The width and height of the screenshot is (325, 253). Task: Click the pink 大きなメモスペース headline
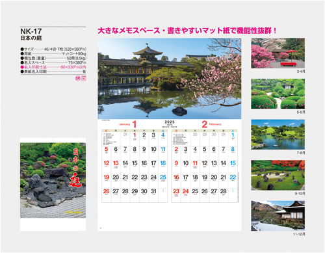point(187,31)
